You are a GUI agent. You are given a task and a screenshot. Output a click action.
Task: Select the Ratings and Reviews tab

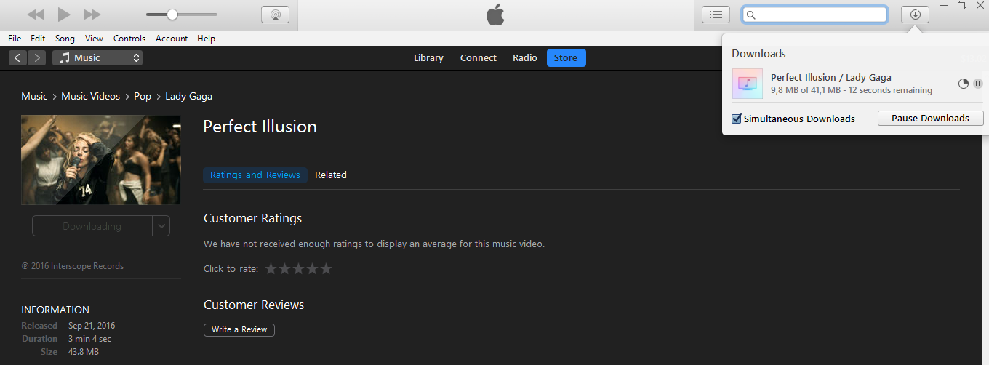pyautogui.click(x=255, y=175)
